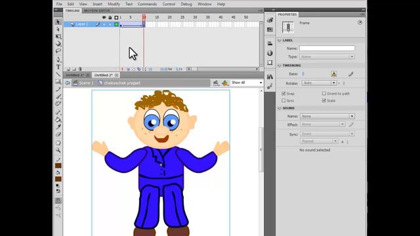The image size is (420, 236).
Task: Select the Line tool
Action: pos(58,74)
